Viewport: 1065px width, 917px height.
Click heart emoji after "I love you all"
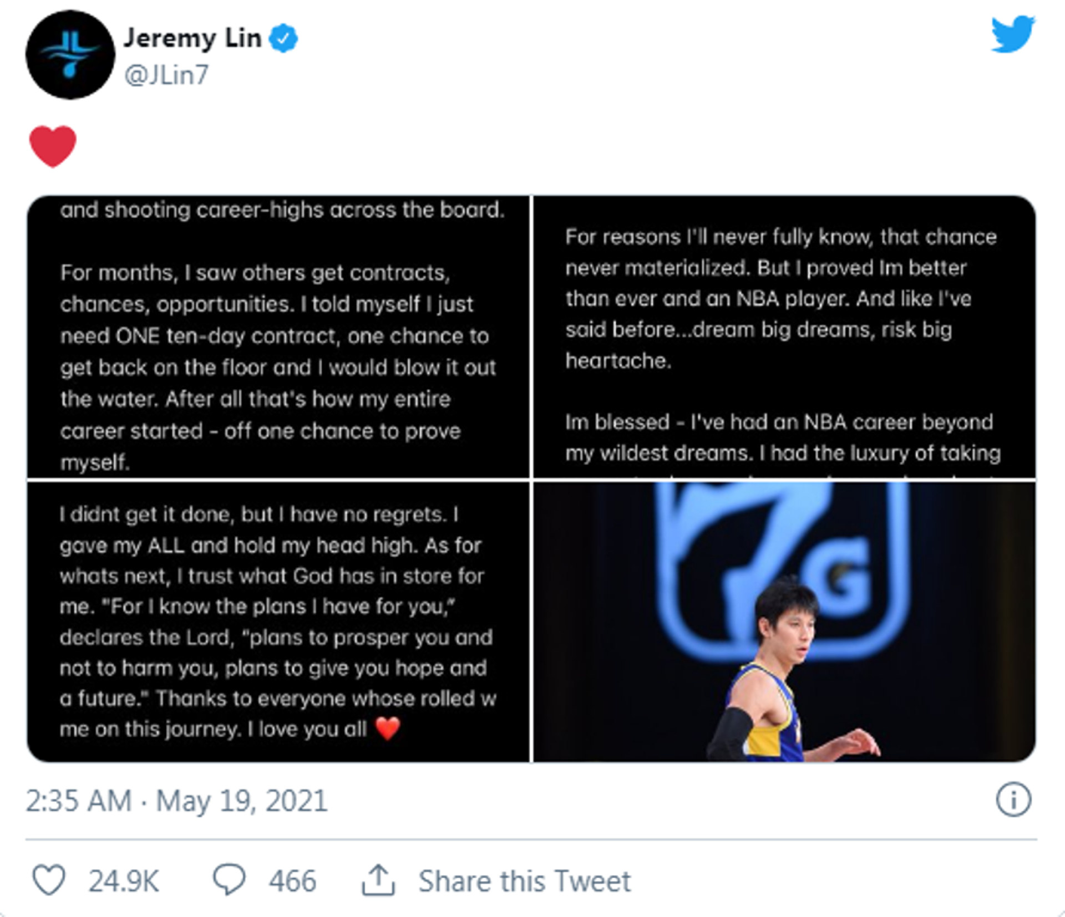click(x=388, y=728)
